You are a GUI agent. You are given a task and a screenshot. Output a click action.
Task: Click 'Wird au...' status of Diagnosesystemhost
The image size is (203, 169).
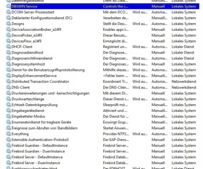coord(140,64)
